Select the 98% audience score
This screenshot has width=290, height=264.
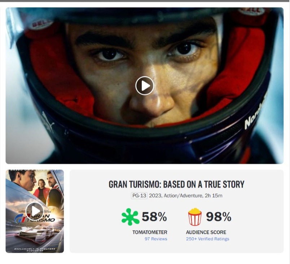[x=219, y=216]
